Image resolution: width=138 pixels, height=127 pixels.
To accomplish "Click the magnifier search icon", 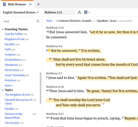I will click(38, 21).
